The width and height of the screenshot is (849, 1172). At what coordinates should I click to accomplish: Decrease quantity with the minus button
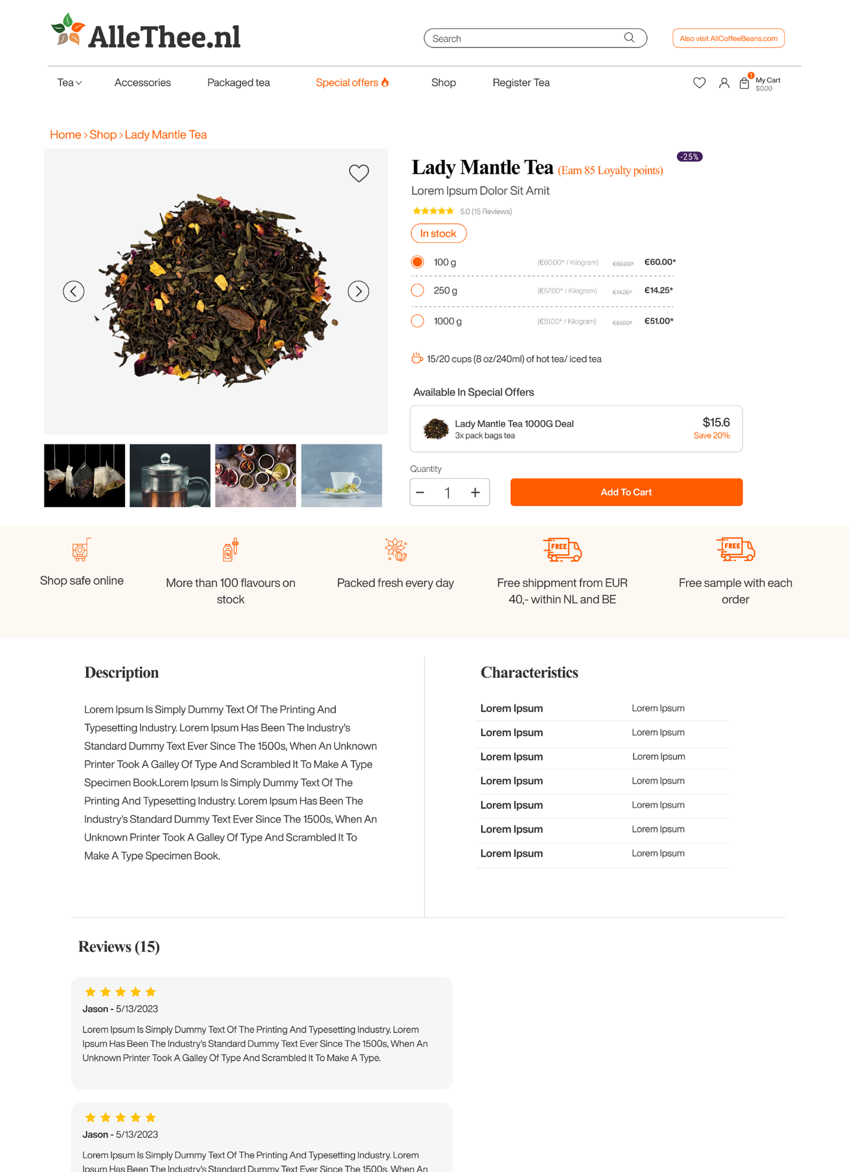point(420,493)
